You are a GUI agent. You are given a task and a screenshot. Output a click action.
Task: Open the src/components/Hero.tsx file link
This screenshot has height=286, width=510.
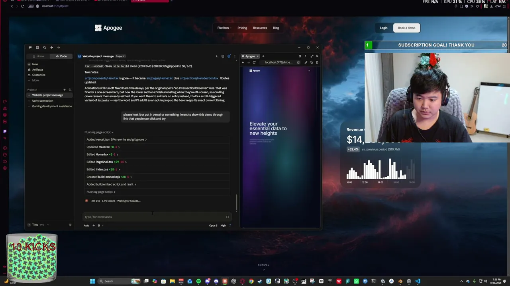(x=102, y=78)
